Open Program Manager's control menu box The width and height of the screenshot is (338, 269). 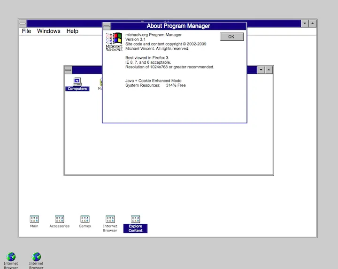(23, 23)
